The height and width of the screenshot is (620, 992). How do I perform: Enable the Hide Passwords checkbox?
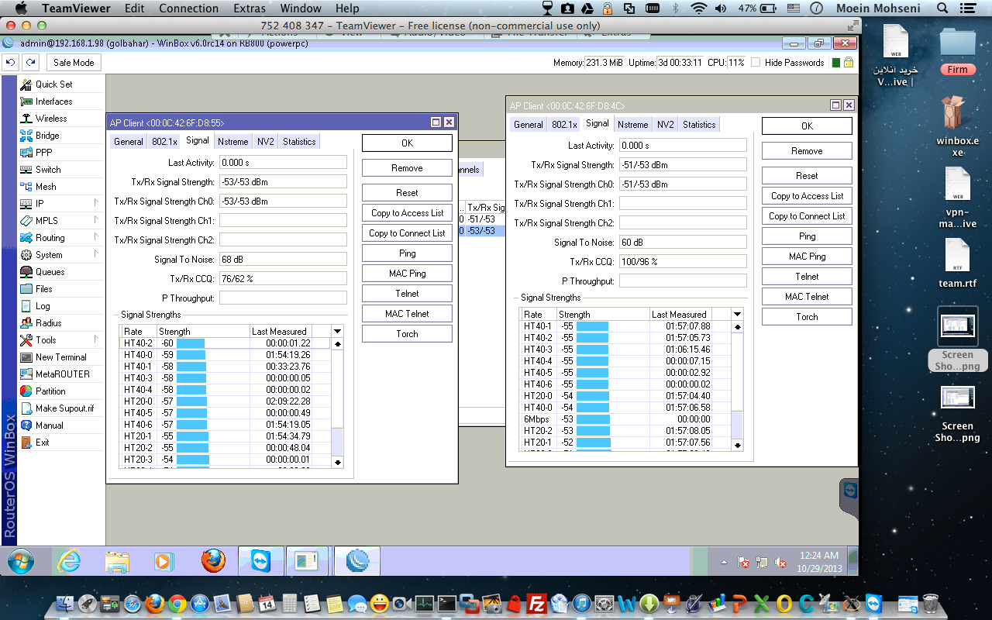pyautogui.click(x=756, y=62)
